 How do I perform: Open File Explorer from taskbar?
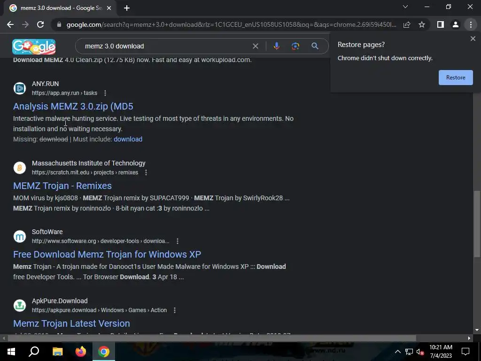coord(57,352)
